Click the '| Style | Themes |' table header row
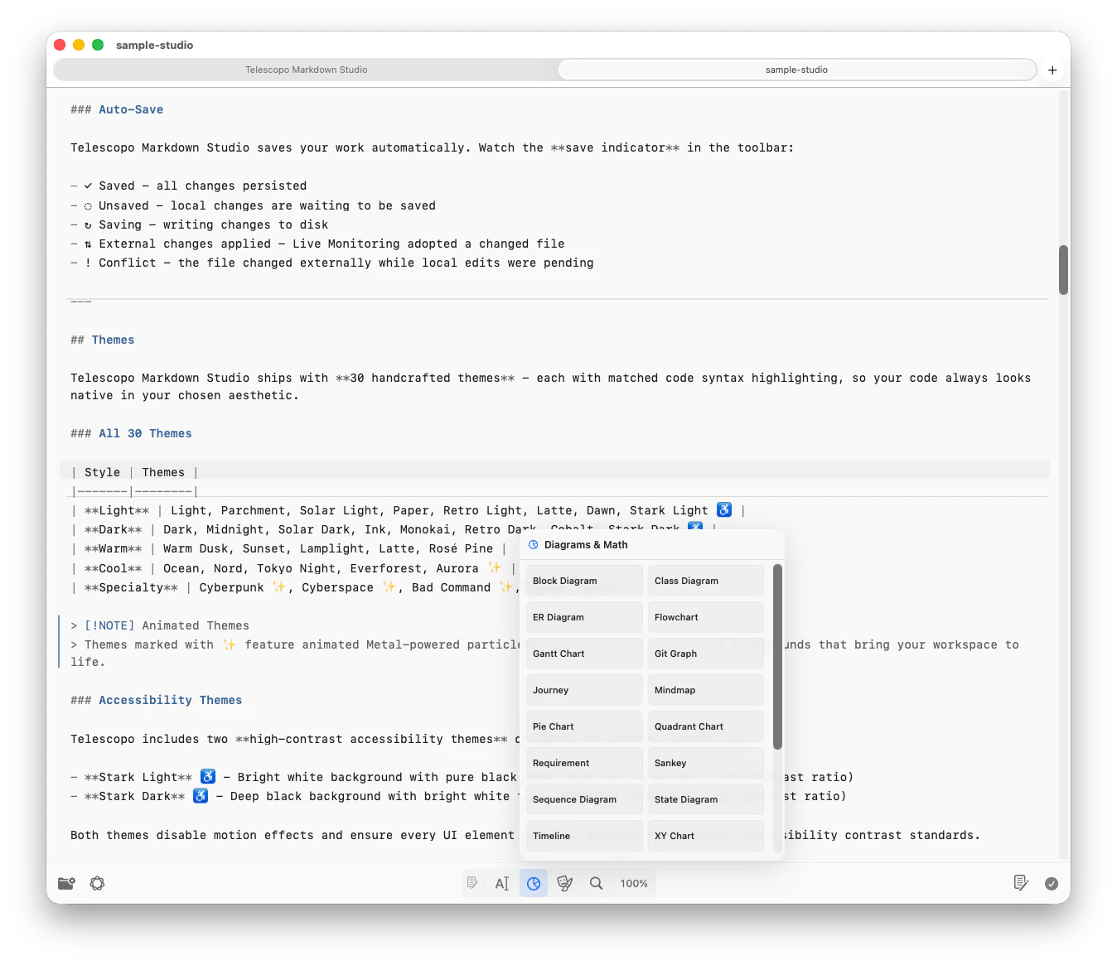 [135, 472]
